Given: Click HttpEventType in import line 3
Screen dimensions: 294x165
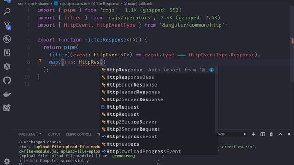Looking at the screenshot, I should point(116,25).
